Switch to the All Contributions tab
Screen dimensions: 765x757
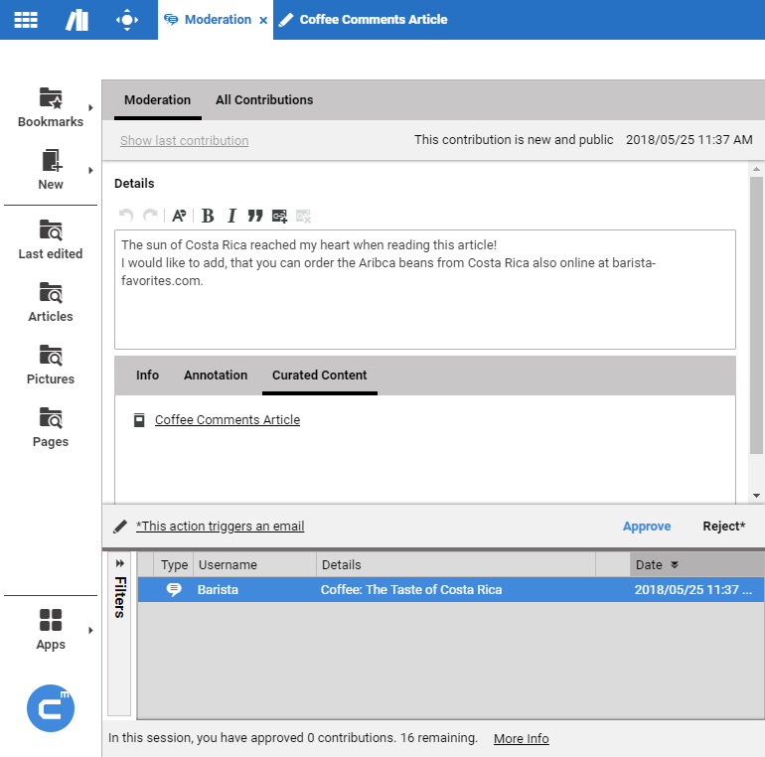point(264,100)
